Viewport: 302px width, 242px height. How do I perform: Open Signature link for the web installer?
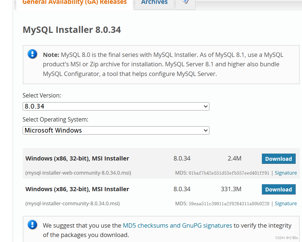[x=286, y=173]
